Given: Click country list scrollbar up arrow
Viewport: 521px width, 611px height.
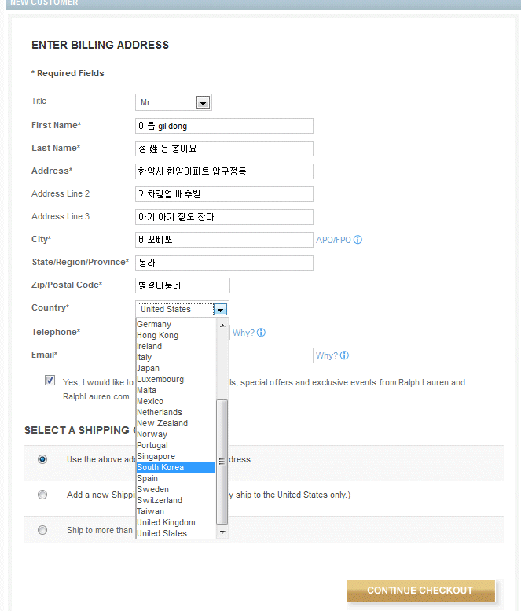Looking at the screenshot, I should click(222, 325).
